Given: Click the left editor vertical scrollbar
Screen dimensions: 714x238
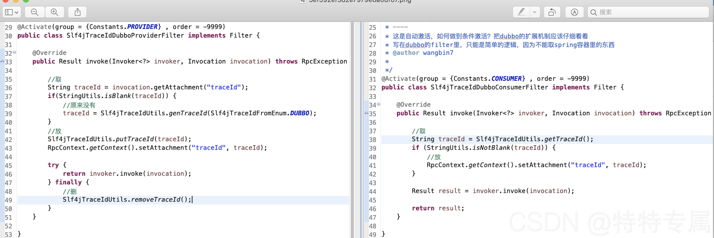Looking at the screenshot, I should coord(352,130).
